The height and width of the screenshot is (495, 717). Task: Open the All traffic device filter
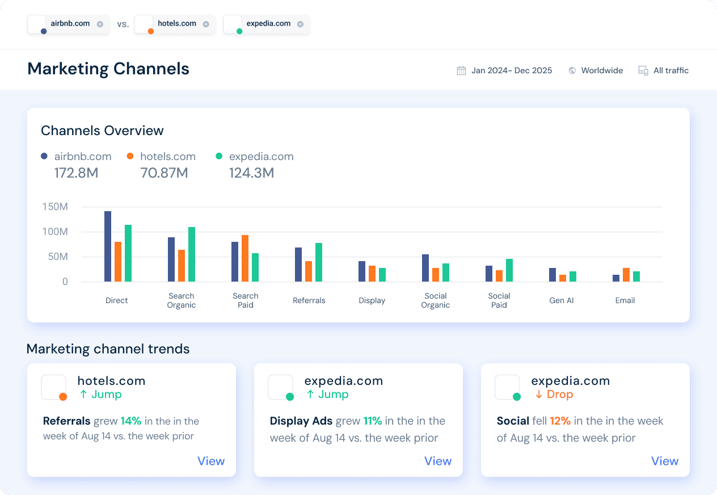pos(663,70)
